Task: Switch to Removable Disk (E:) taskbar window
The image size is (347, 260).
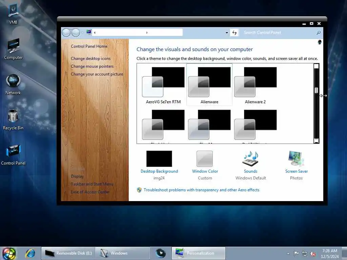Action: 68,253
